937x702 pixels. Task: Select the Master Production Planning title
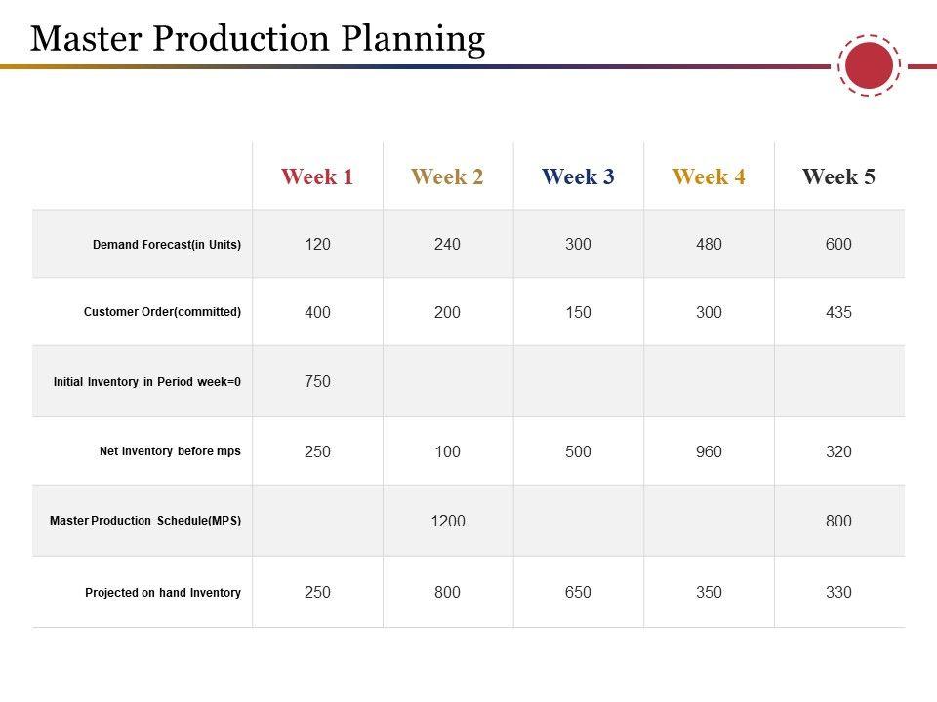(x=258, y=38)
